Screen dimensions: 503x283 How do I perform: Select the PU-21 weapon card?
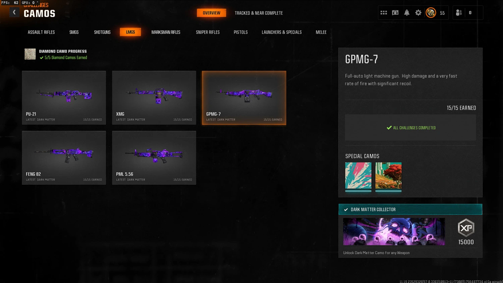[64, 98]
